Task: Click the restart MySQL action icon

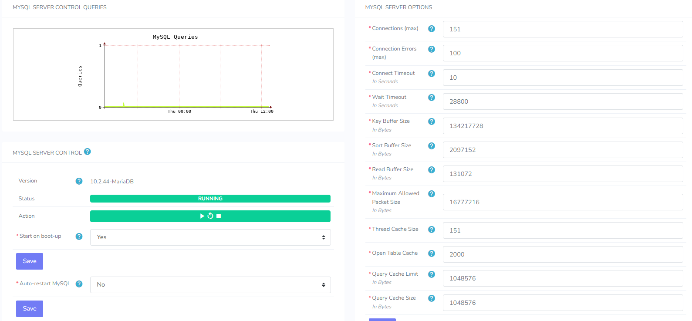Action: tap(210, 216)
